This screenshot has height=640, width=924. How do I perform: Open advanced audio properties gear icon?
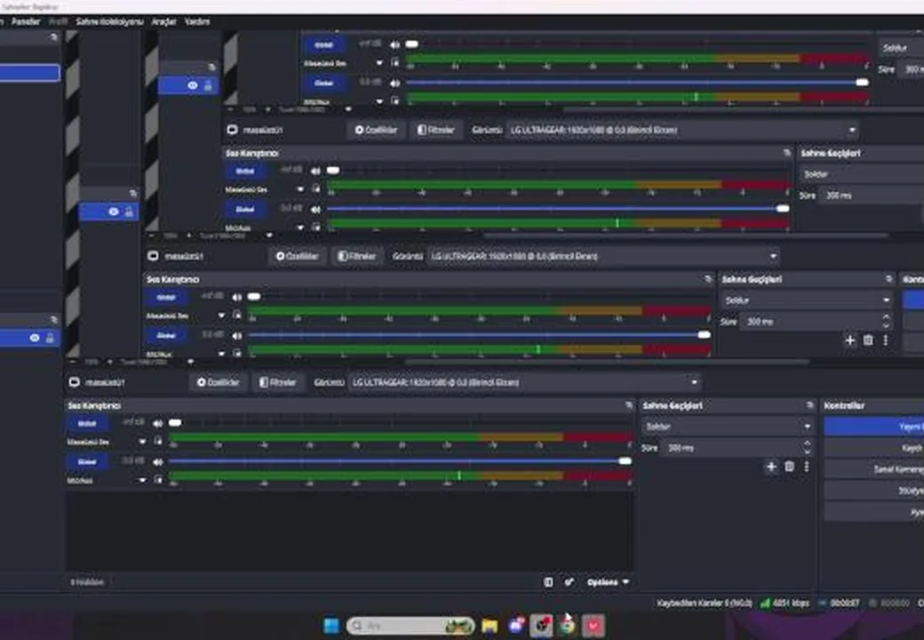click(569, 582)
